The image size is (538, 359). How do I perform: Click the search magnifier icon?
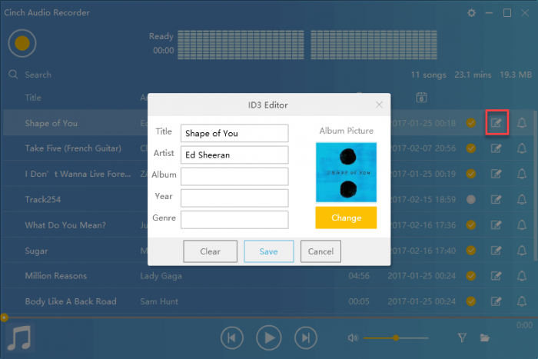13,74
